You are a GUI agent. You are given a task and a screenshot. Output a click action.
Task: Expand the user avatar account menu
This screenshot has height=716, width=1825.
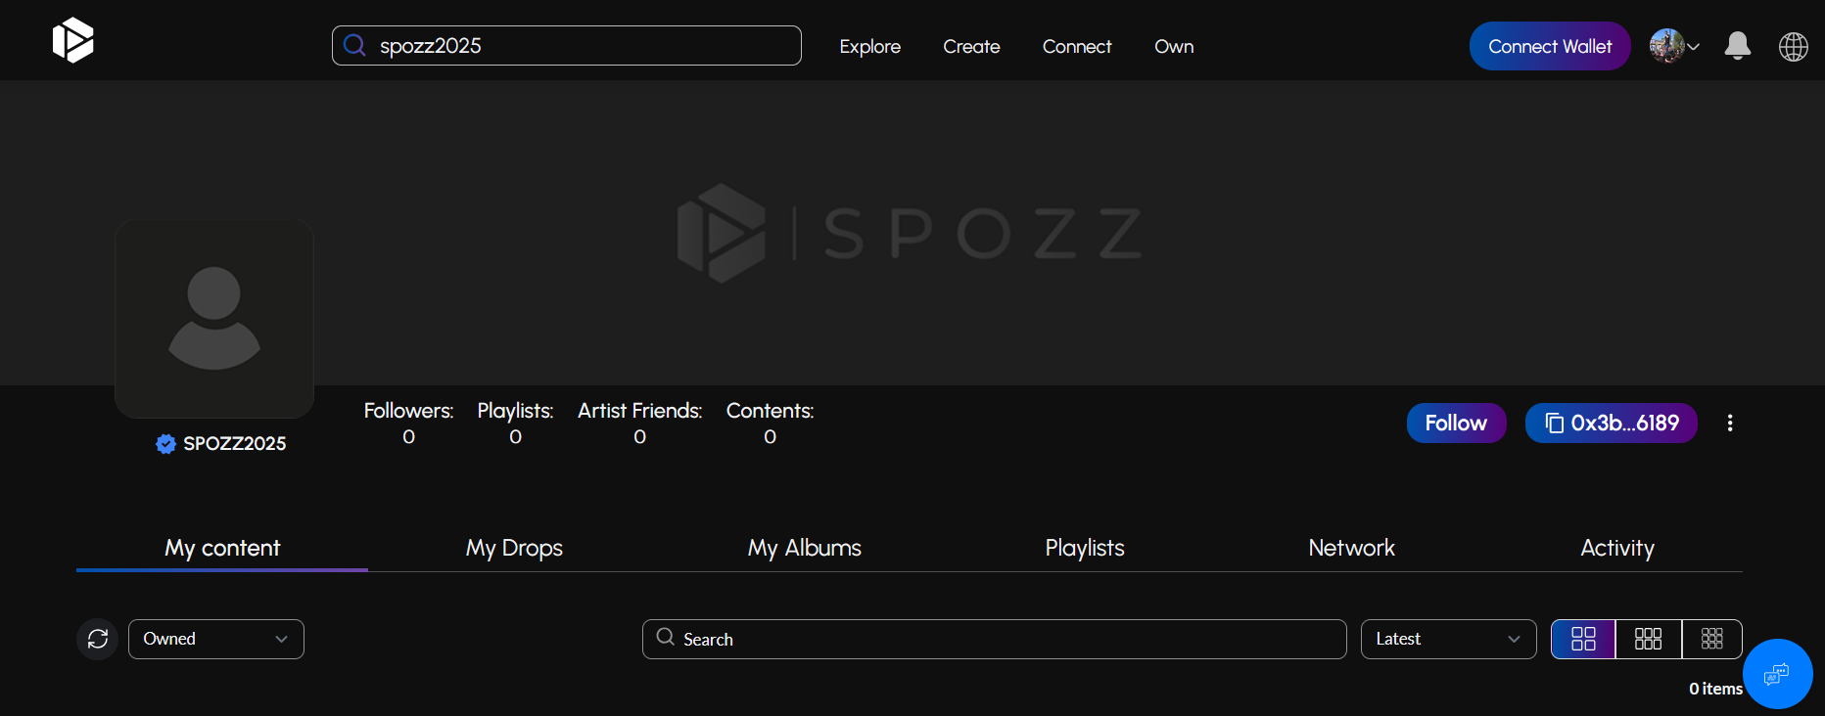(1674, 46)
